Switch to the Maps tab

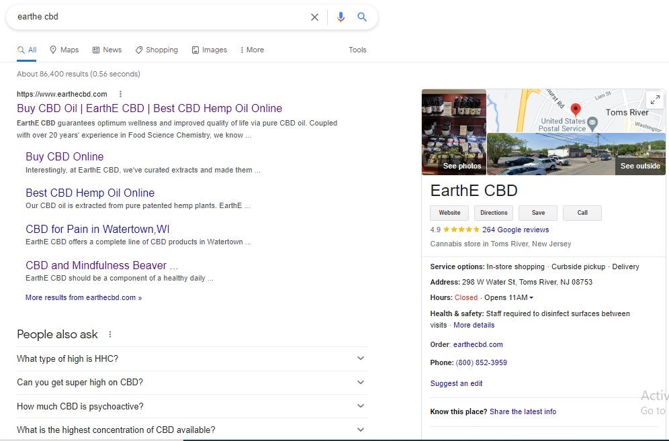tap(64, 50)
